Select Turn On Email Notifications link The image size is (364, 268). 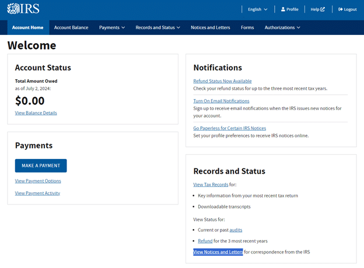[221, 101]
